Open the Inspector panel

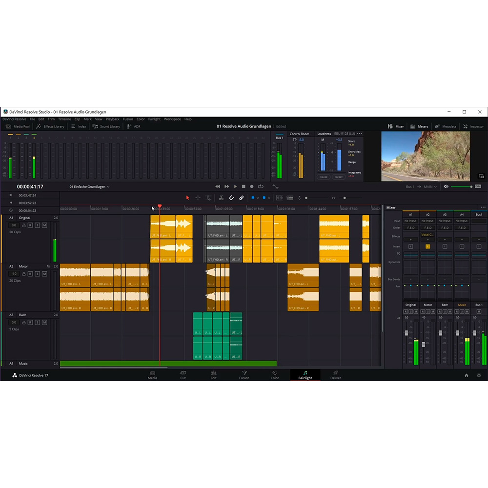[473, 126]
